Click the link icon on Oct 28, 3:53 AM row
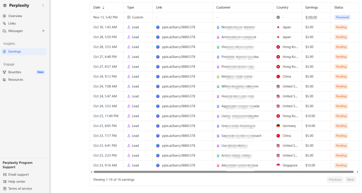This screenshot has width=362, height=193. pyautogui.click(x=158, y=47)
